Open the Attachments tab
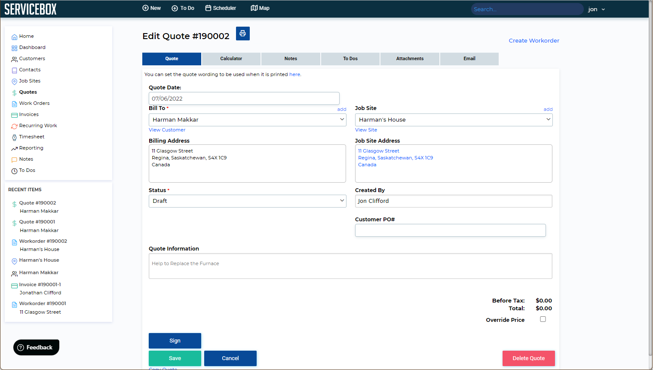The width and height of the screenshot is (653, 370). click(410, 59)
